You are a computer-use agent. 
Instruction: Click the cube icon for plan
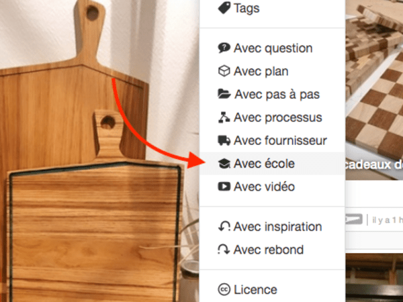click(224, 71)
